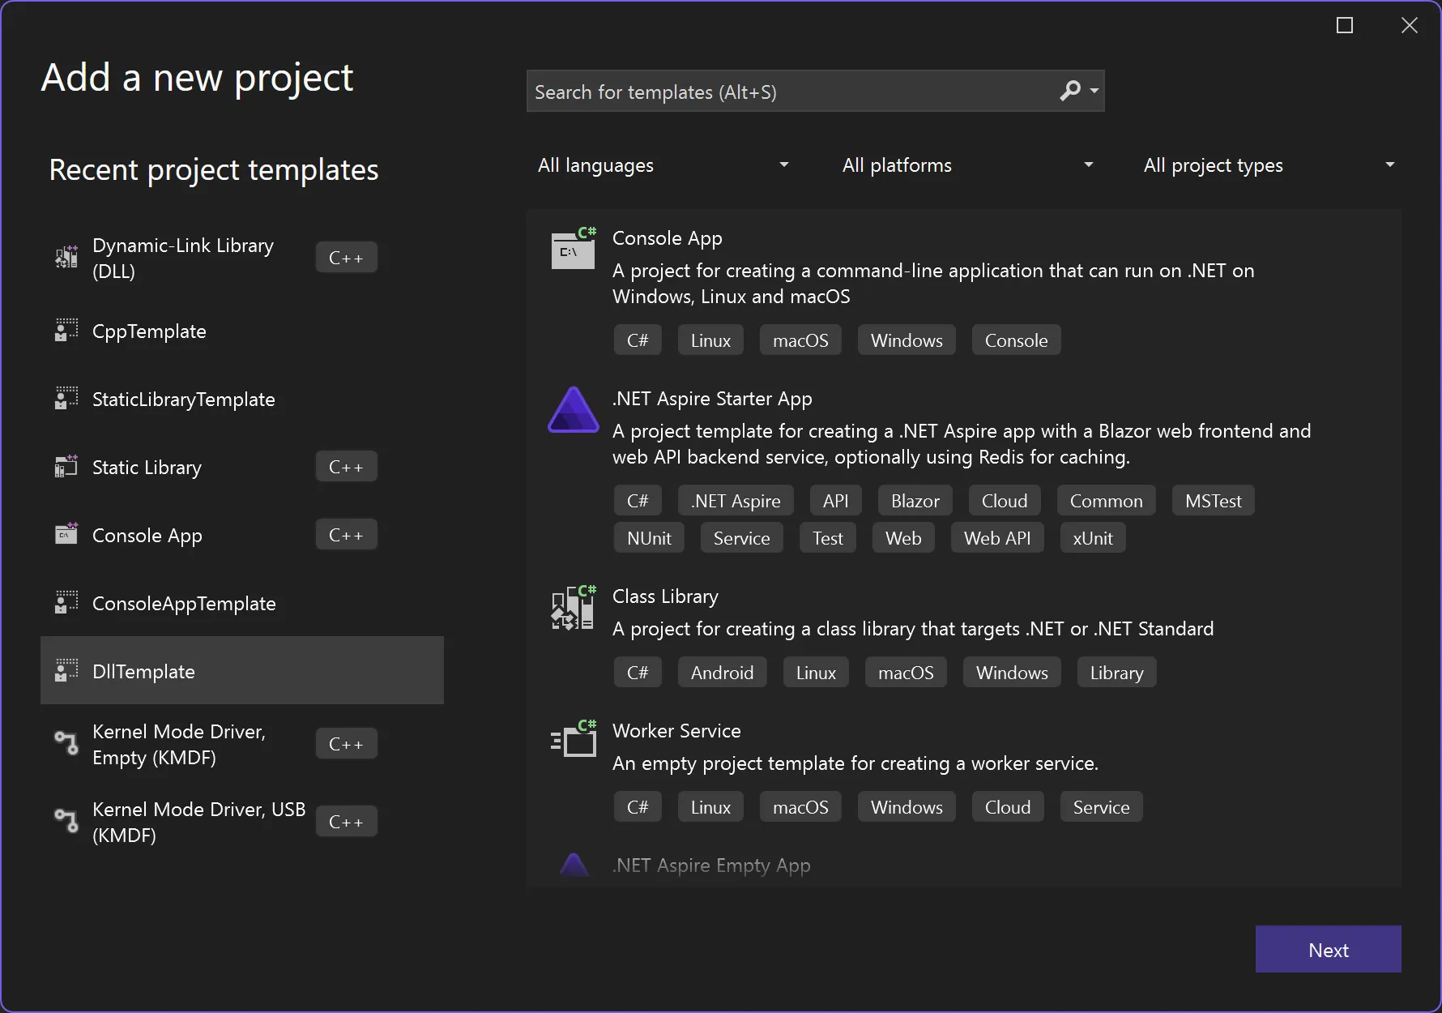
Task: Click the C++ tag beside Dynamic-Link Library
Action: click(346, 258)
